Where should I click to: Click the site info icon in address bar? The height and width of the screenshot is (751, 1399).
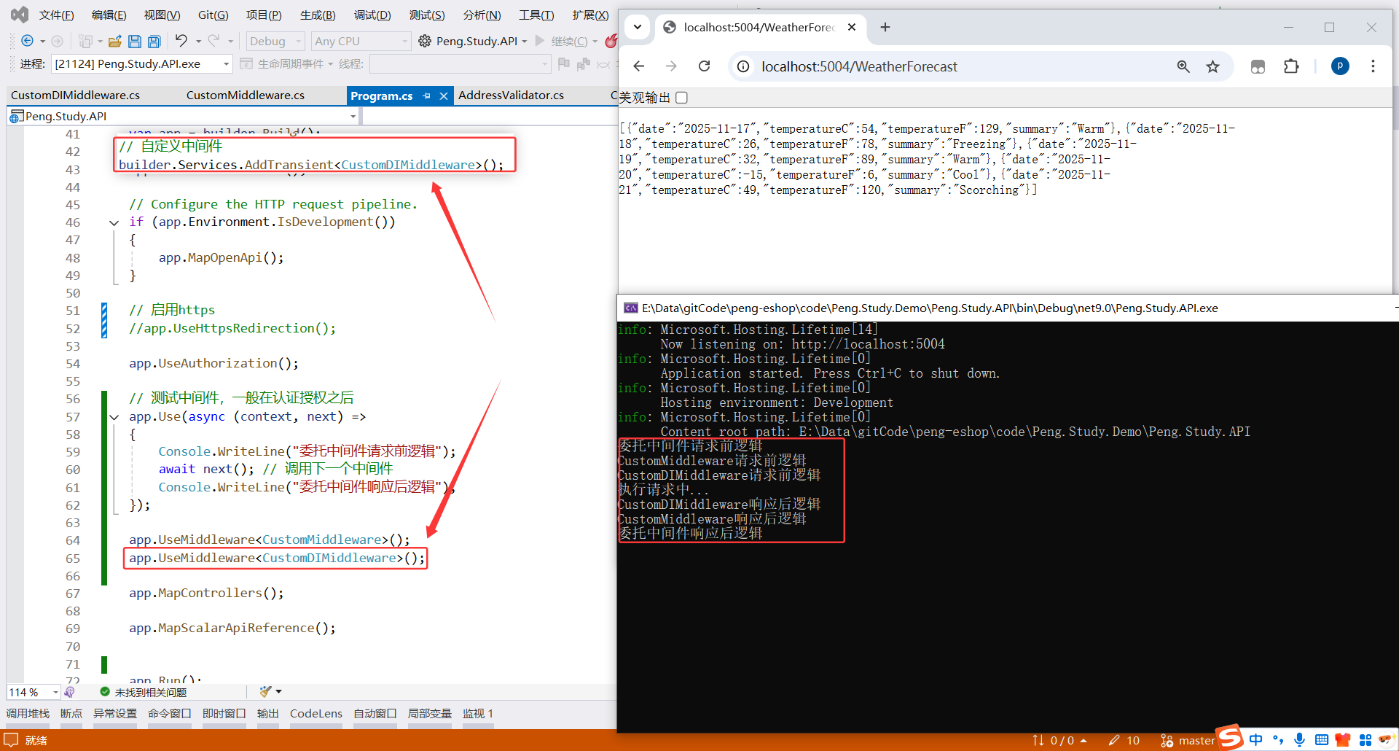[743, 66]
